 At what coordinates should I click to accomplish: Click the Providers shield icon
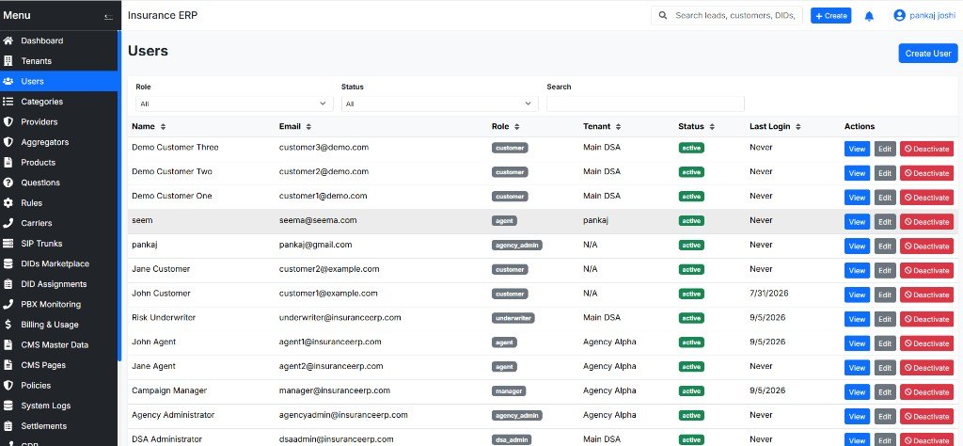pos(8,121)
